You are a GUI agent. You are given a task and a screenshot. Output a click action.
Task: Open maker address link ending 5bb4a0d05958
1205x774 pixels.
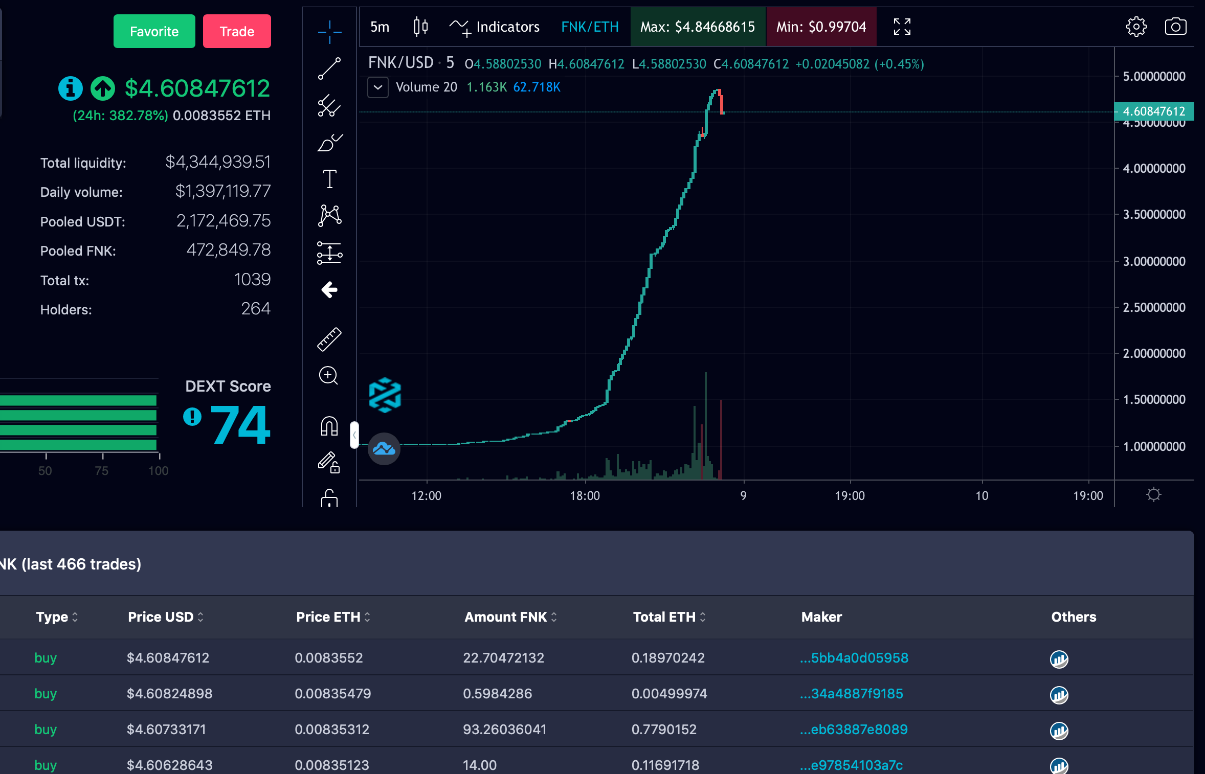[854, 658]
